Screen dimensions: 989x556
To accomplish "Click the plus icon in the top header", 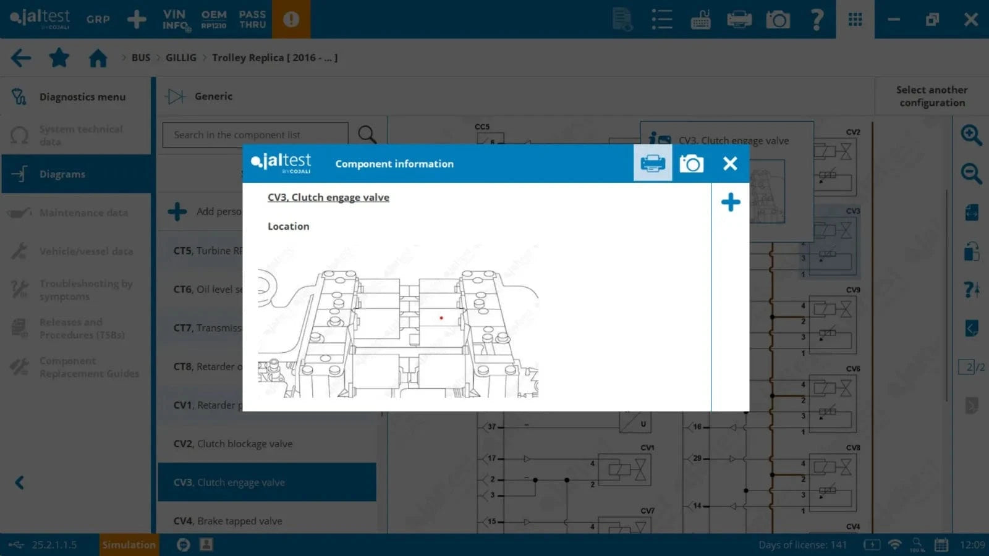I will click(x=137, y=19).
